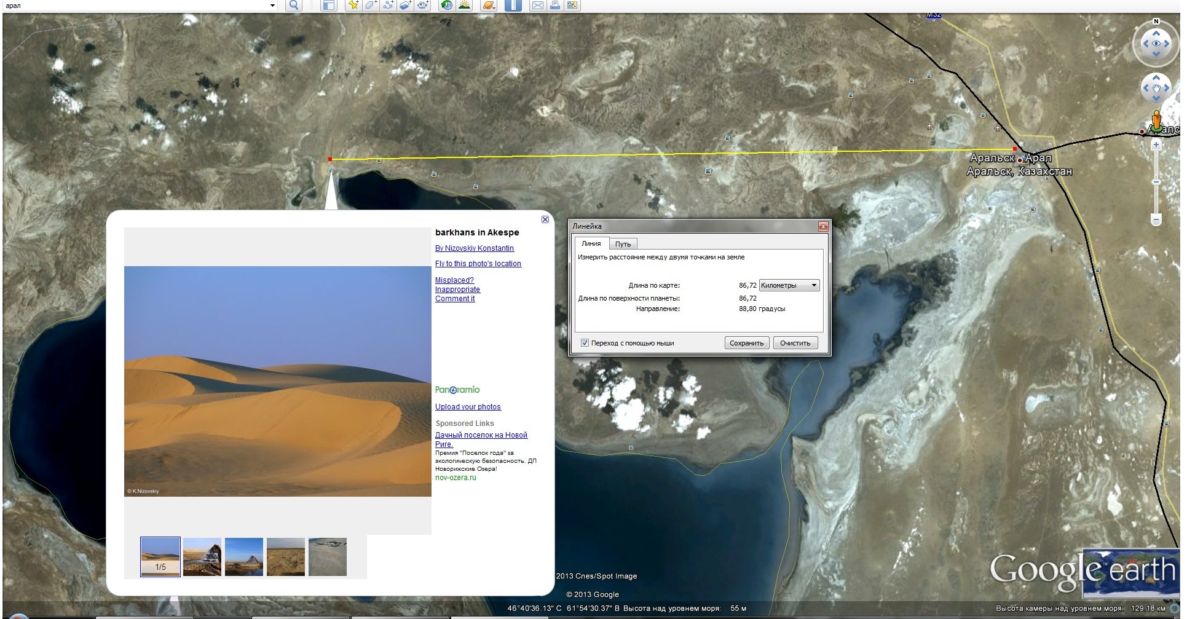Click the email envelope icon
Screen dimensions: 1187x619
tap(538, 6)
